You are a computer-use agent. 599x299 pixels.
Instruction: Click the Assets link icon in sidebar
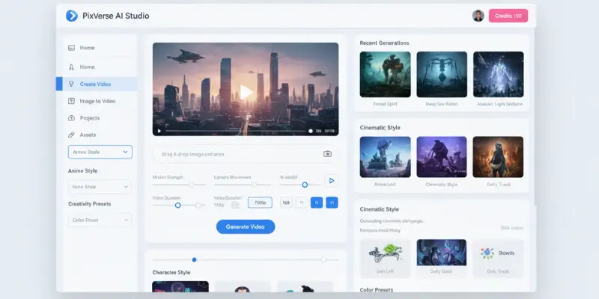71,135
